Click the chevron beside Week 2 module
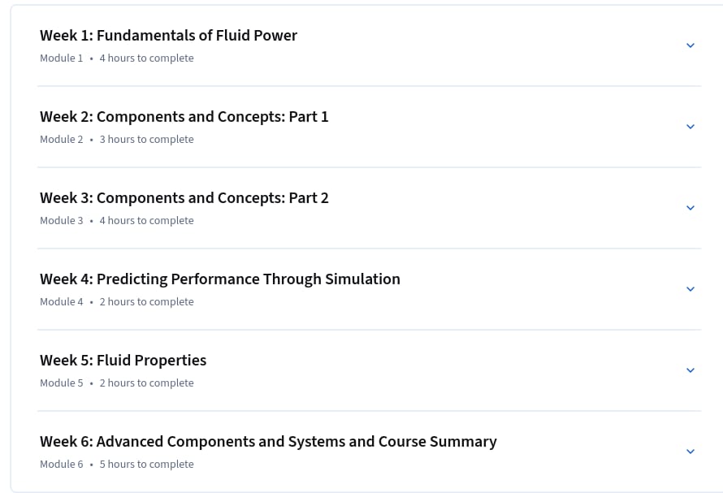This screenshot has height=493, width=723. (x=691, y=127)
